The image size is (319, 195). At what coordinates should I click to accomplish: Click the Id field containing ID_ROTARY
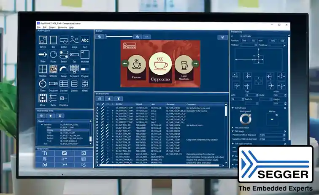click(x=263, y=36)
